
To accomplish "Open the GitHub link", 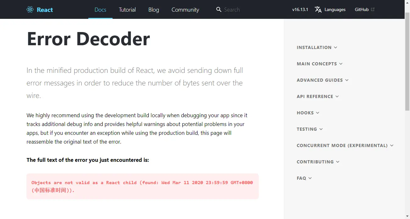I will (362, 9).
